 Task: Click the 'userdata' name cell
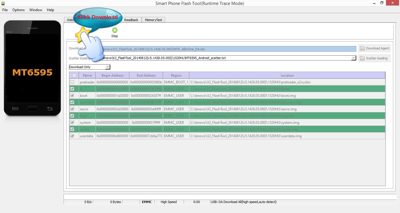click(87, 136)
